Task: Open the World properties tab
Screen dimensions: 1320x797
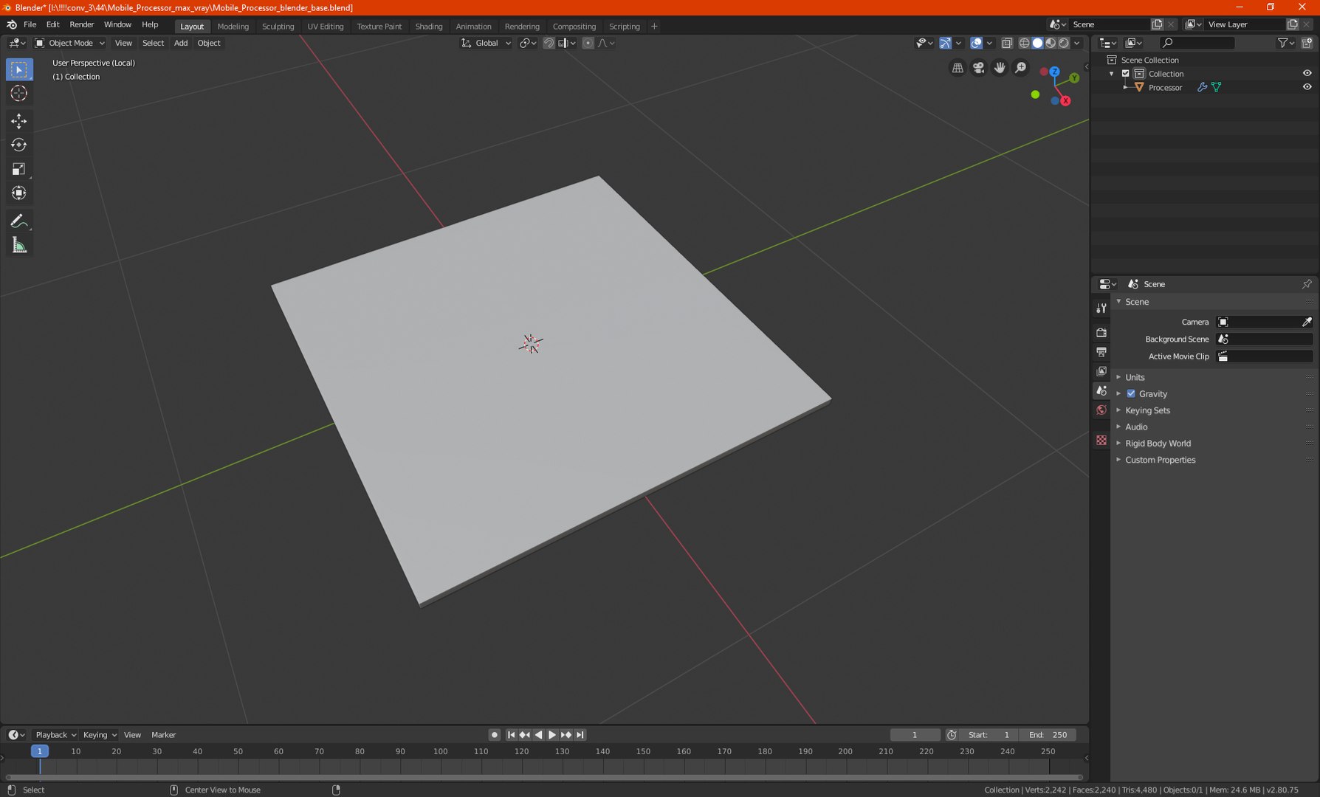Action: click(x=1101, y=410)
